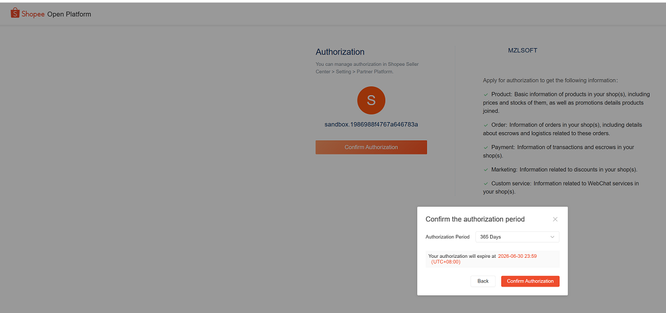This screenshot has width=666, height=313.
Task: Click the Open Platform header text
Action: pos(69,14)
